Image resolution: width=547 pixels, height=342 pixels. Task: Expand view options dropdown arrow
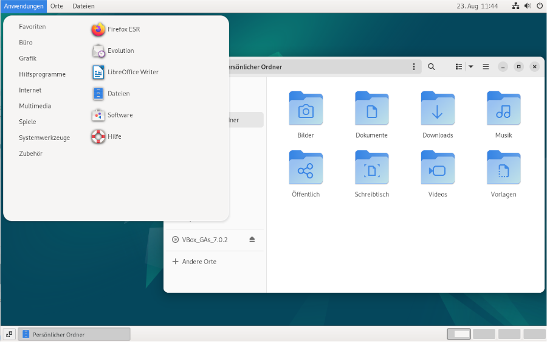(x=470, y=67)
